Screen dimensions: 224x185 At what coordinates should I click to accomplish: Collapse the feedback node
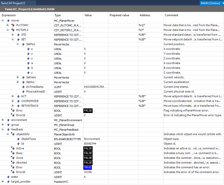point(3,129)
